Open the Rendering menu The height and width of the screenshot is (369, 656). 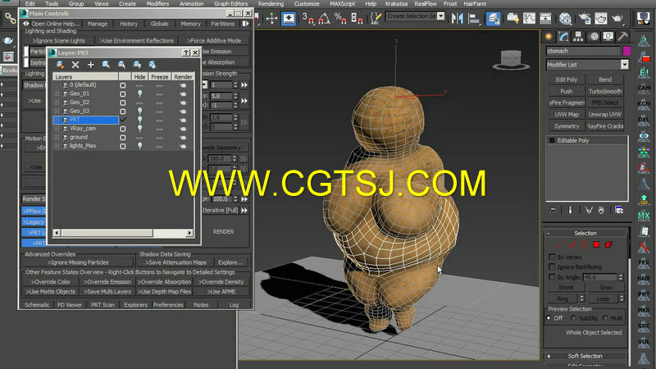point(271,3)
